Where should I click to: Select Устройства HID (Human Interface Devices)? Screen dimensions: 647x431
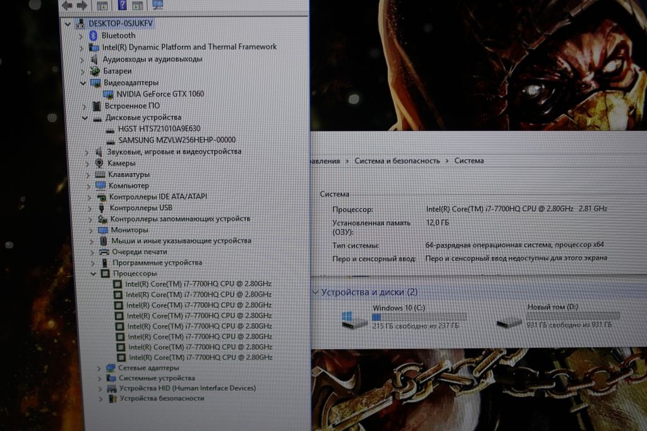[187, 388]
